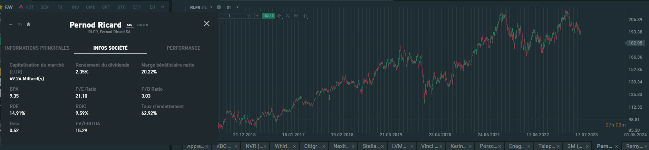Select the IND indices category
Viewport: 649px width, 150px height.
pos(75,7)
